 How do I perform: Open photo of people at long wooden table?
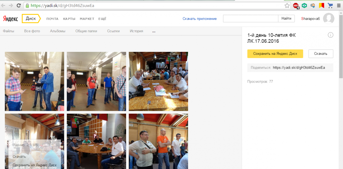click(x=158, y=81)
